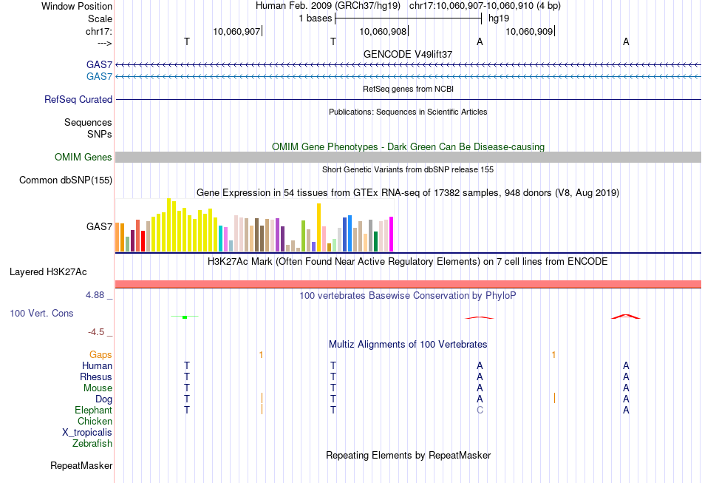Select the dark blue GAS7 transcript label
Image resolution: width=702 pixels, height=483 pixels.
[100, 65]
